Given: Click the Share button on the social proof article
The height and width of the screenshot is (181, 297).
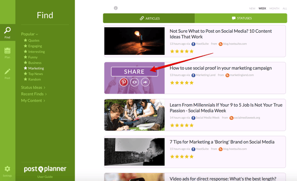Looking at the screenshot, I should click(134, 72).
